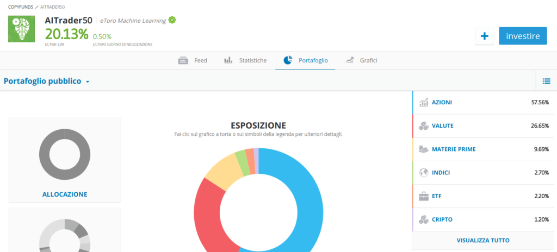Click the ALLOCAZIONE label
This screenshot has width=557, height=252.
[x=65, y=194]
